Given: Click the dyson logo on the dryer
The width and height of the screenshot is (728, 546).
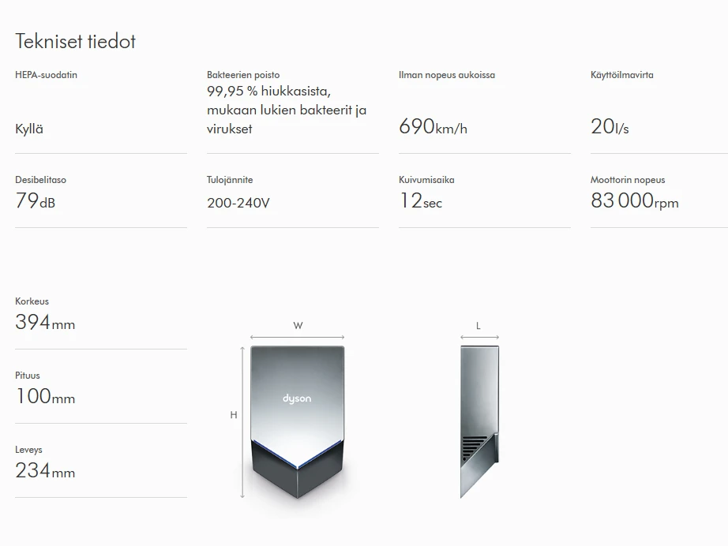Looking at the screenshot, I should point(297,399).
